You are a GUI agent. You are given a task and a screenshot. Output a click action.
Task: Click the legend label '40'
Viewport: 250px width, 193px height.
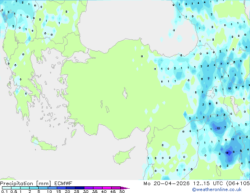click(104, 191)
